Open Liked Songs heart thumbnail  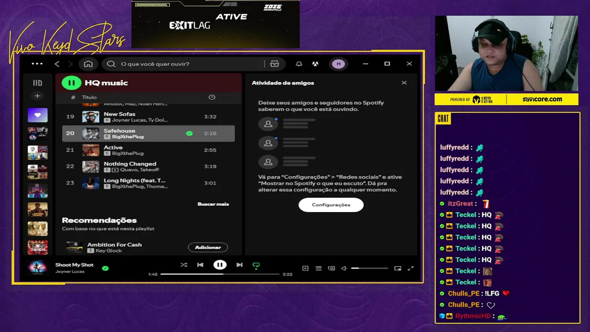pyautogui.click(x=37, y=115)
